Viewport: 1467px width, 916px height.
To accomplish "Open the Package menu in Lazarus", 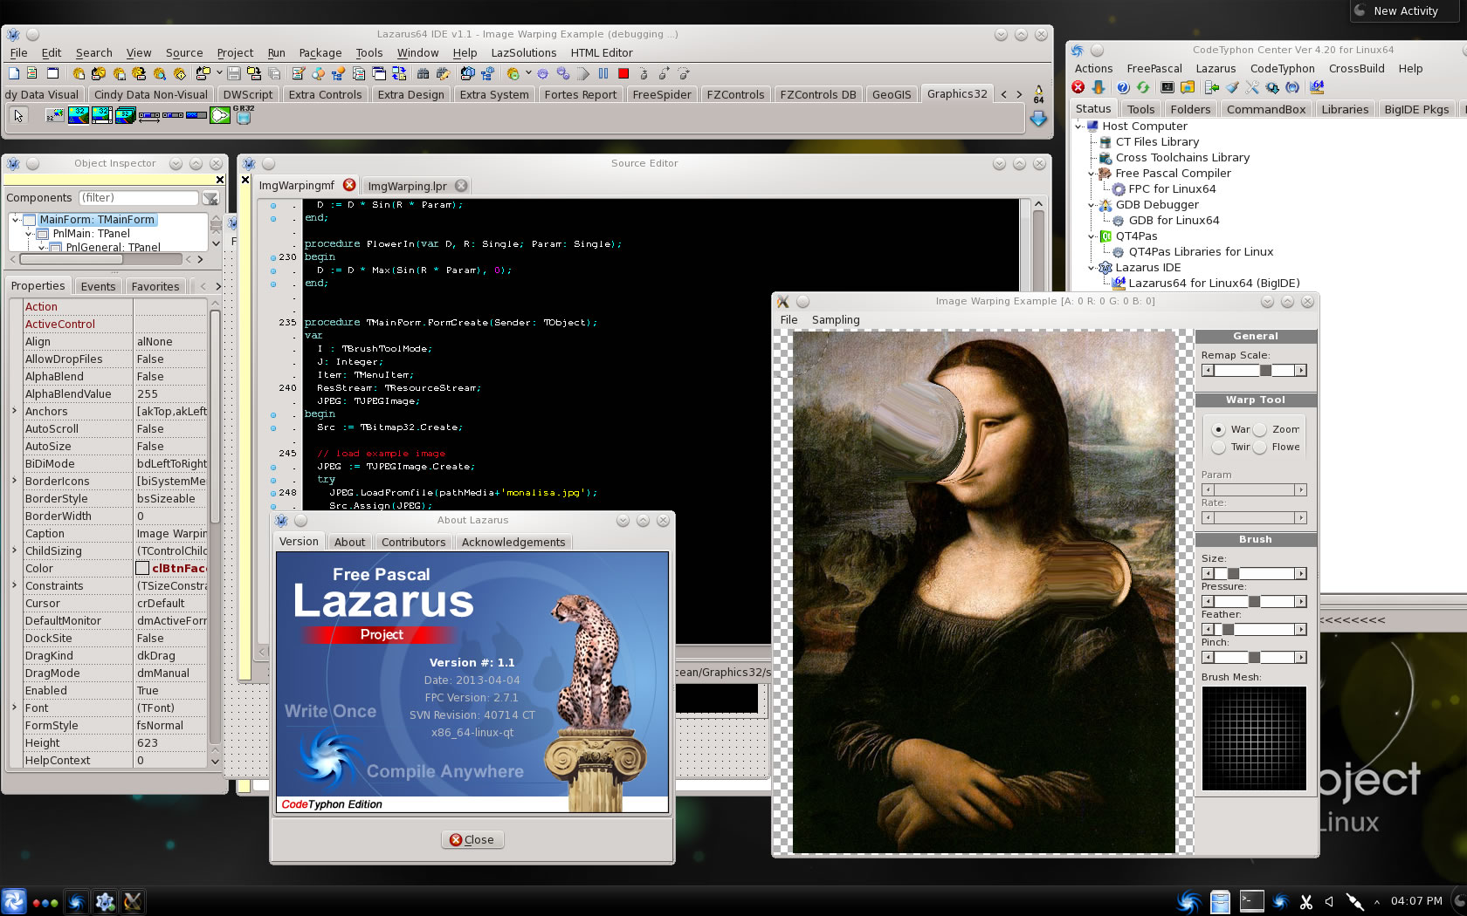I will 320,53.
